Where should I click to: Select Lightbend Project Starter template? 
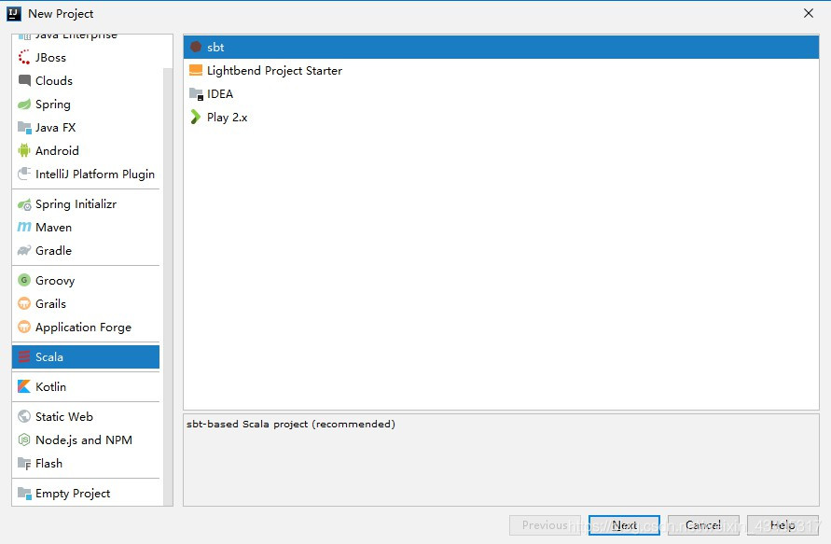[501, 70]
